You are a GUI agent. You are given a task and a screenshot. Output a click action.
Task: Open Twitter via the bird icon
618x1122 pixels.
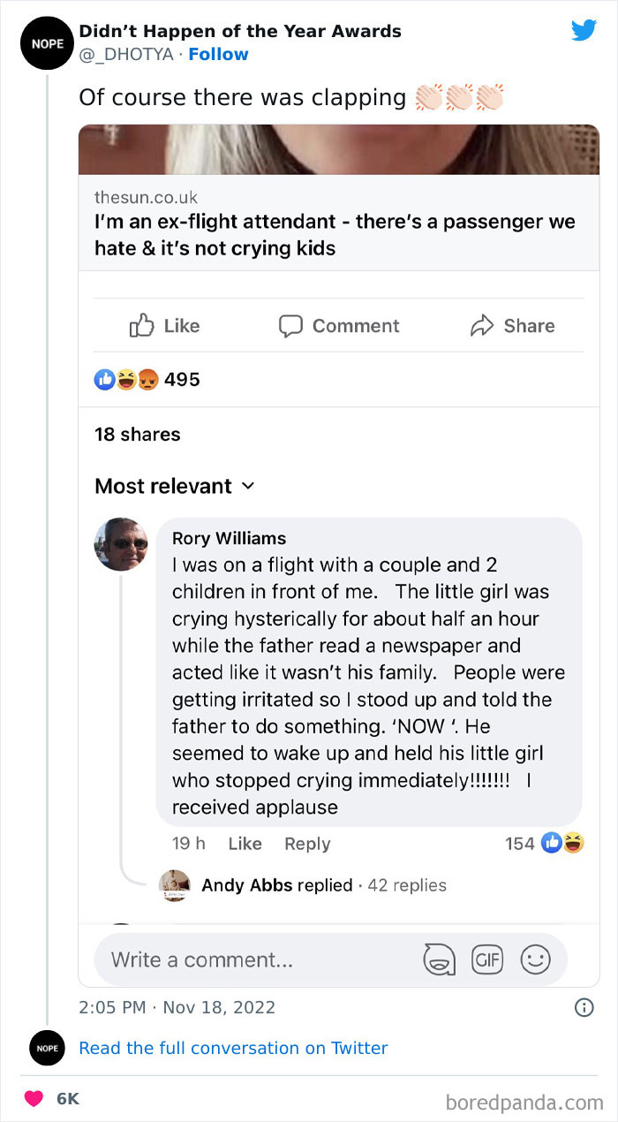coord(584,30)
